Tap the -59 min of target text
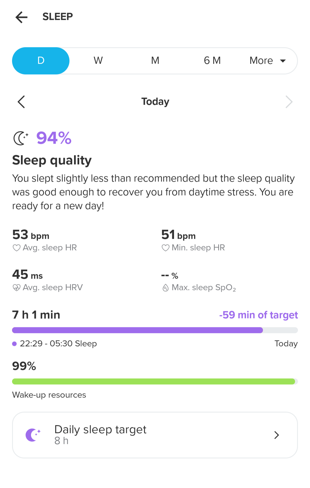This screenshot has width=310, height=488. click(258, 315)
